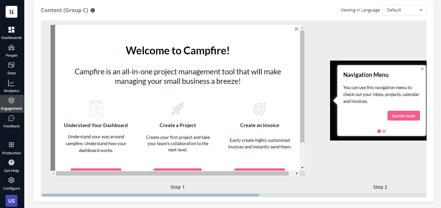Open the Data section icon
The height and width of the screenshot is (208, 441).
[11, 66]
